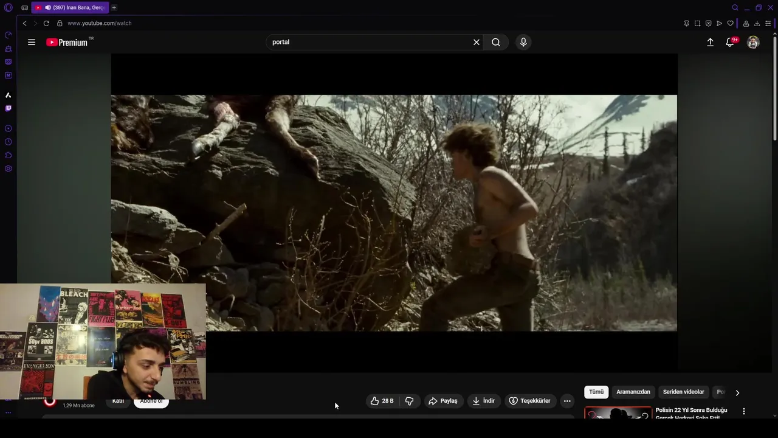This screenshot has width=778, height=438.
Task: Open the M-labelled sidebar icon
Action: (8, 75)
